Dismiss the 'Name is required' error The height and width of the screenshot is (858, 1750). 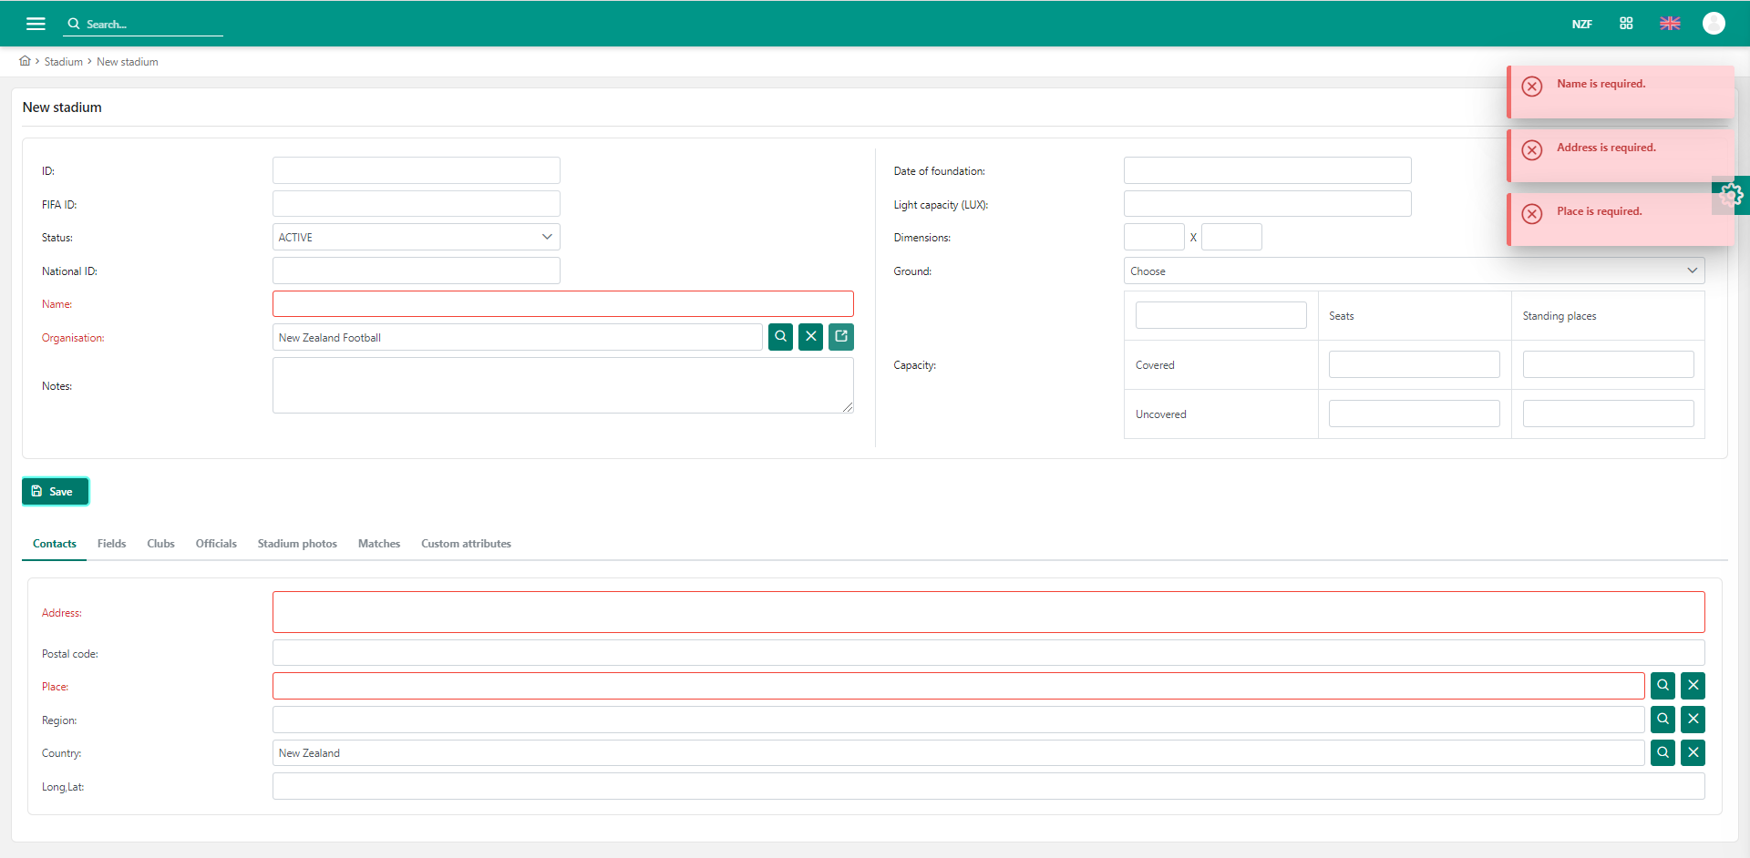(1532, 87)
